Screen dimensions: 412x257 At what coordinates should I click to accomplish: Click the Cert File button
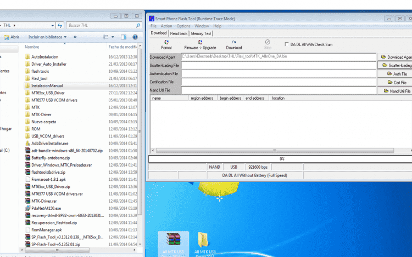396,83
